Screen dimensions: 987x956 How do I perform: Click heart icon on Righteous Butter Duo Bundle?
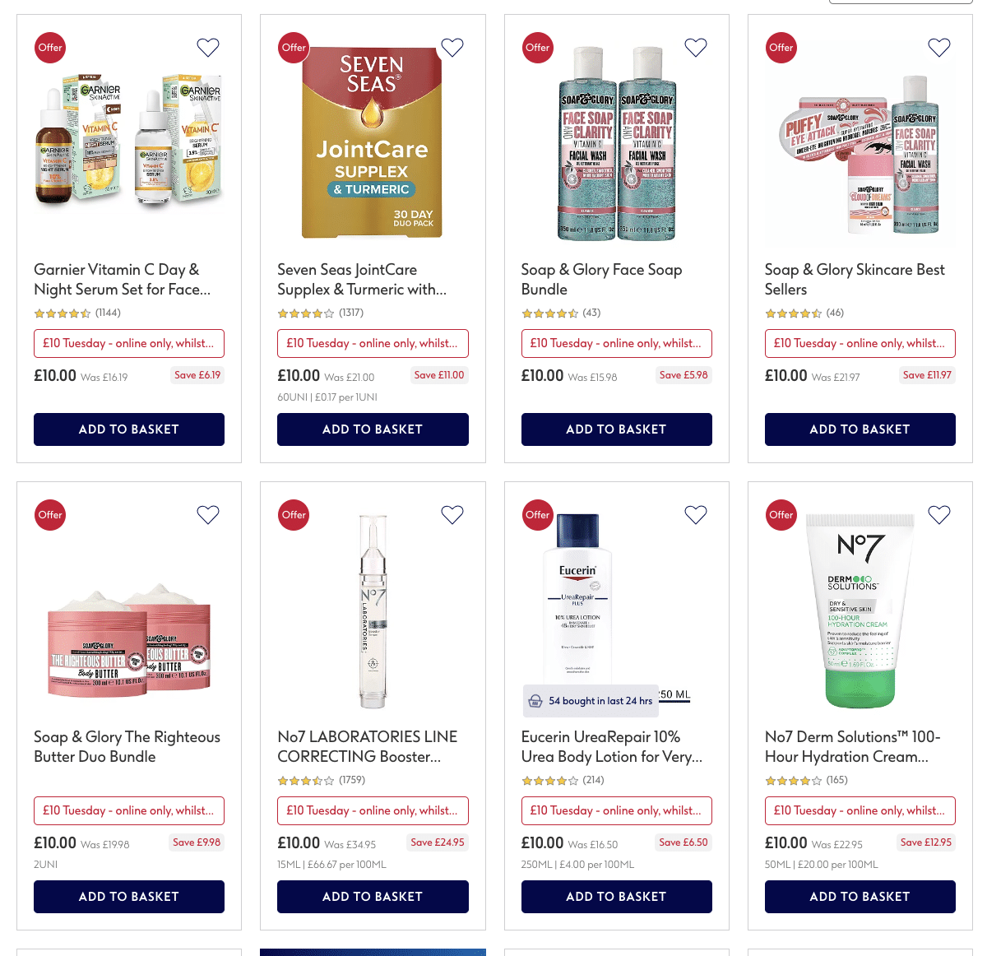point(208,515)
